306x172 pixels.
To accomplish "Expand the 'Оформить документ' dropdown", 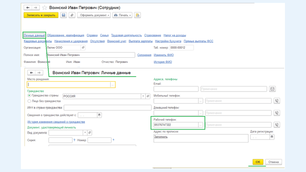I will click(94, 15).
